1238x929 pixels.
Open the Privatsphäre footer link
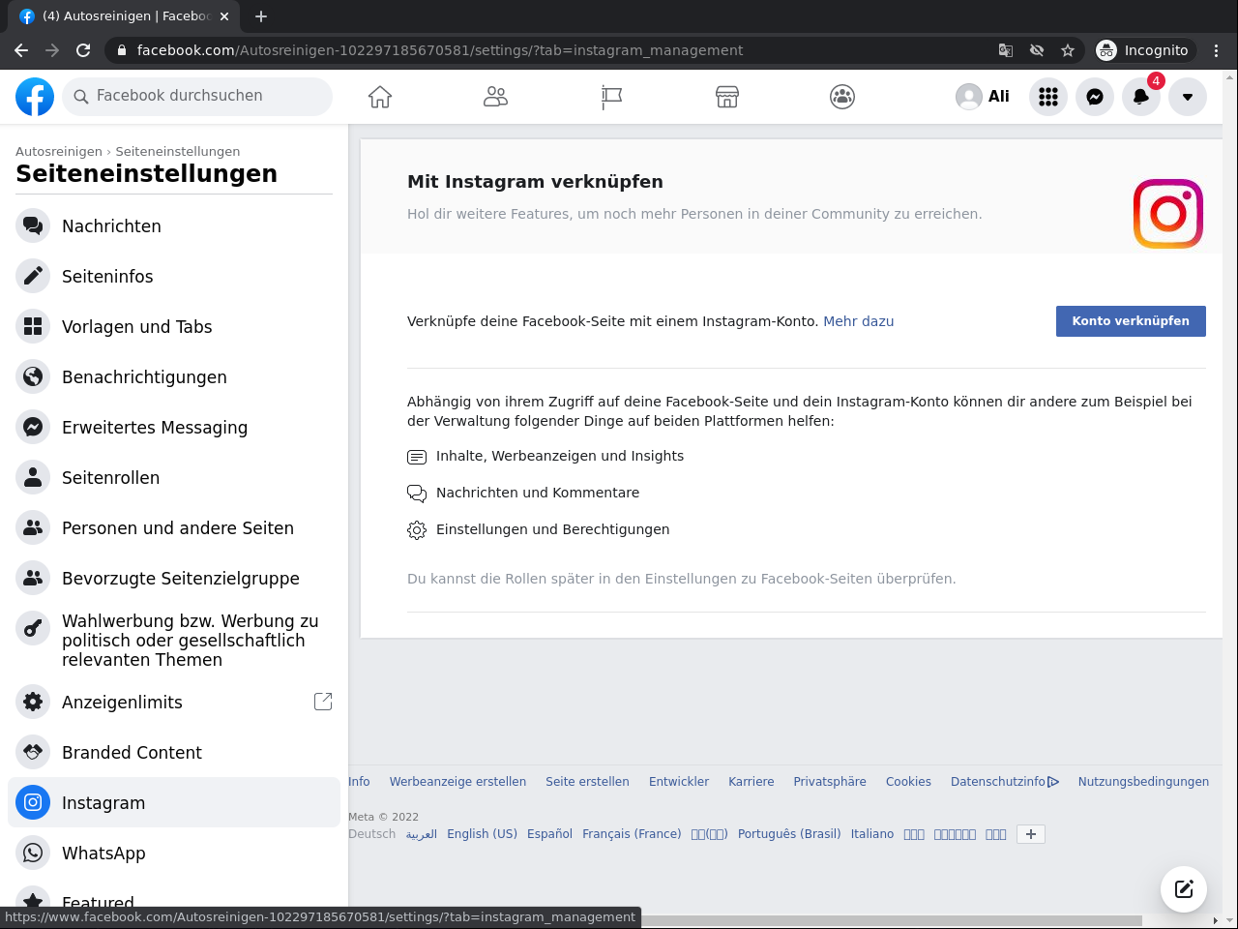click(830, 782)
